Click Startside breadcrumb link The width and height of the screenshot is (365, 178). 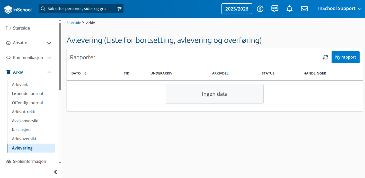click(74, 23)
